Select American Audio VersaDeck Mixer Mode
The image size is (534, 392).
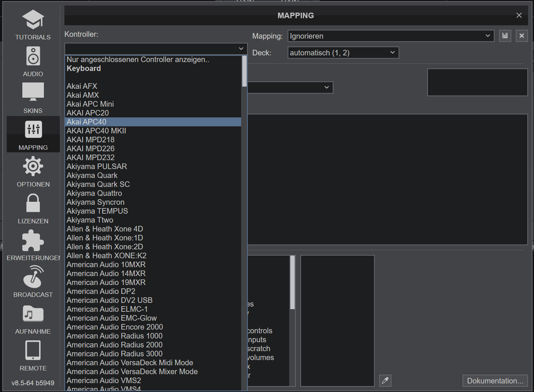coord(153,372)
